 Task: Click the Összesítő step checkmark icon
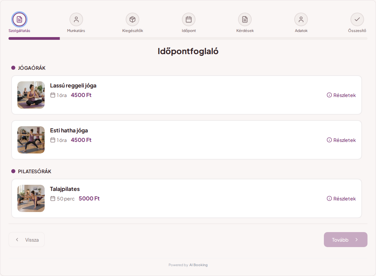[x=357, y=19]
